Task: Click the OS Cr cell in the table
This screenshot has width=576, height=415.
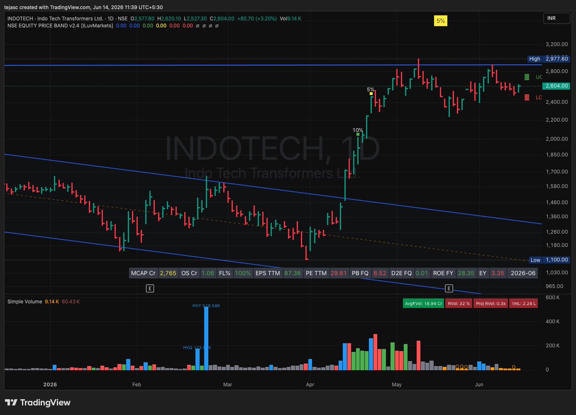Action: click(189, 273)
